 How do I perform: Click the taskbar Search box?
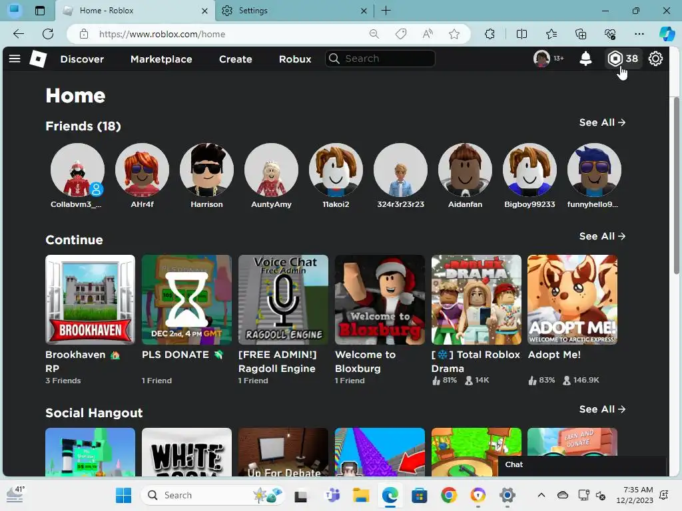pos(214,495)
